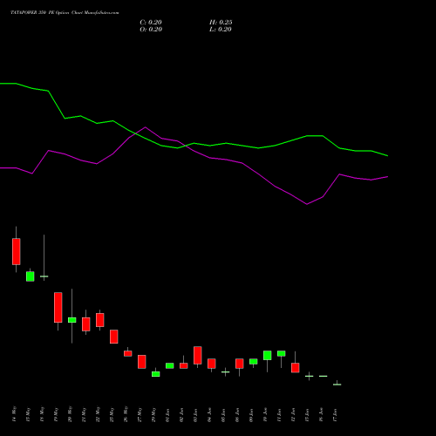Click the 10 Jun date label
Image resolution: width=436 pixels, height=436 pixels.
266,415
